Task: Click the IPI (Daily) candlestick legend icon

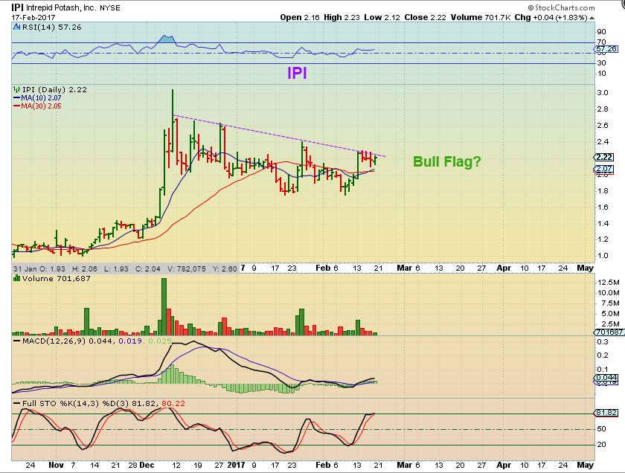Action: pos(15,89)
